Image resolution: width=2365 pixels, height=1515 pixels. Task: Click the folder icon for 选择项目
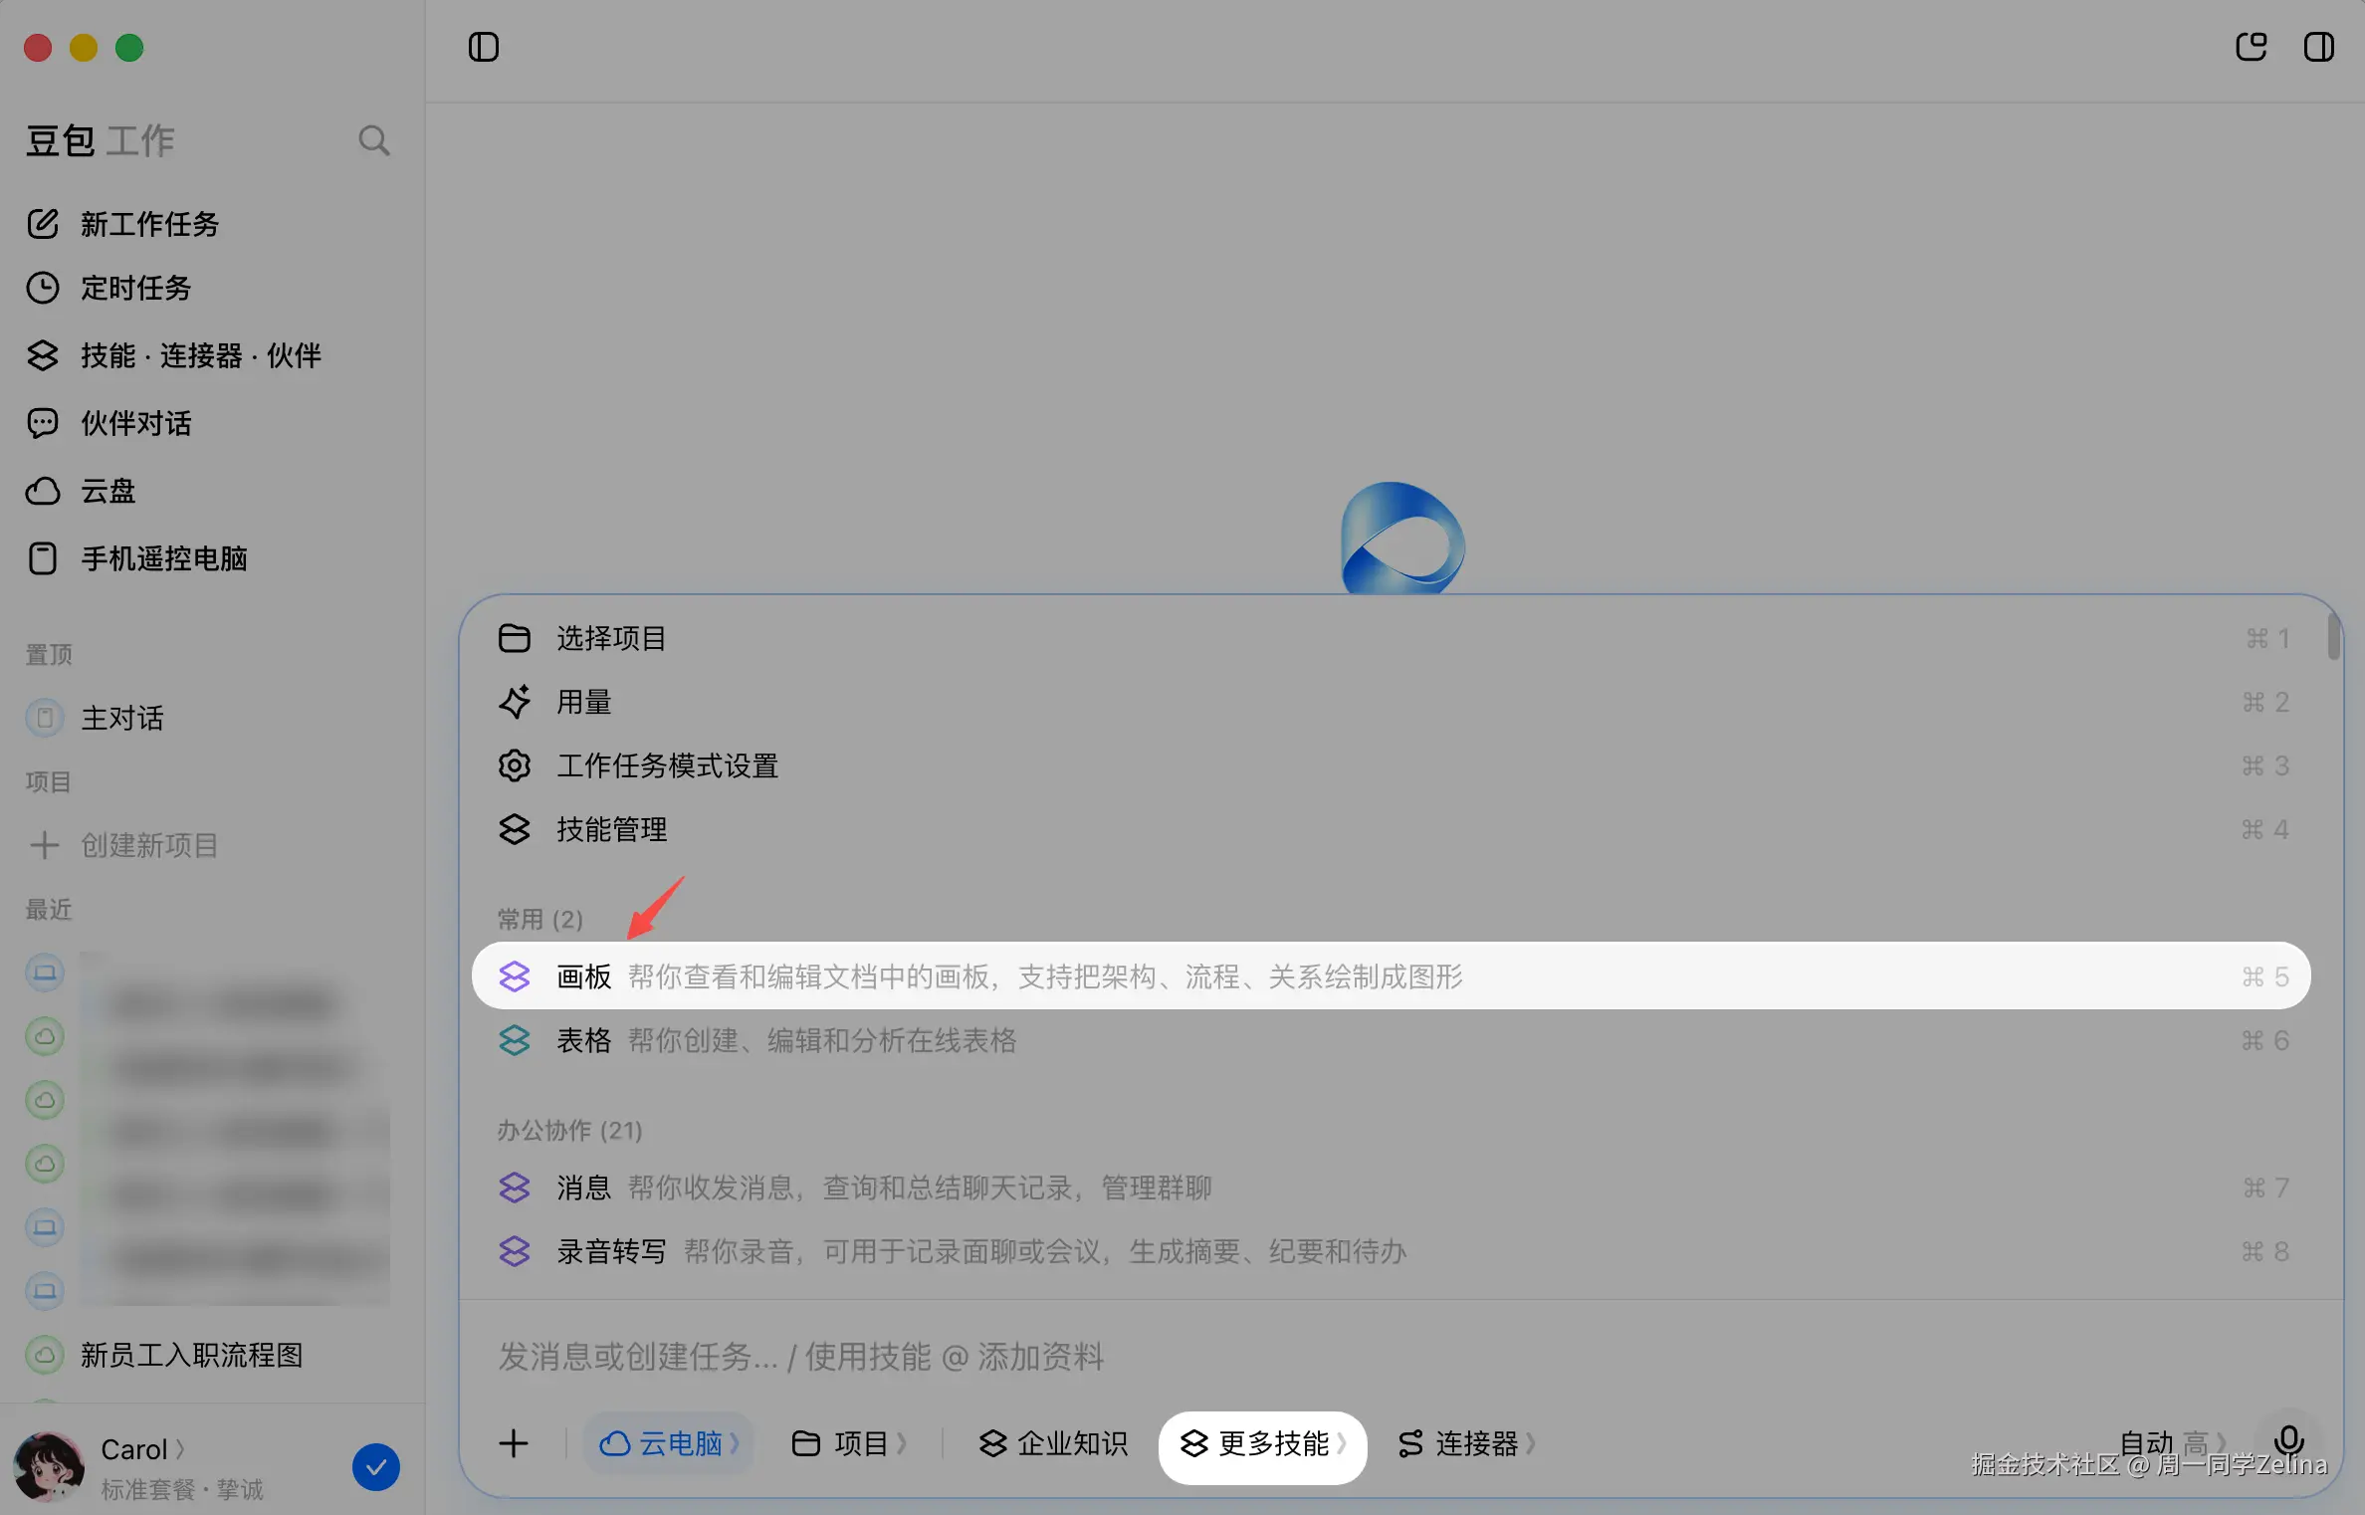tap(515, 638)
